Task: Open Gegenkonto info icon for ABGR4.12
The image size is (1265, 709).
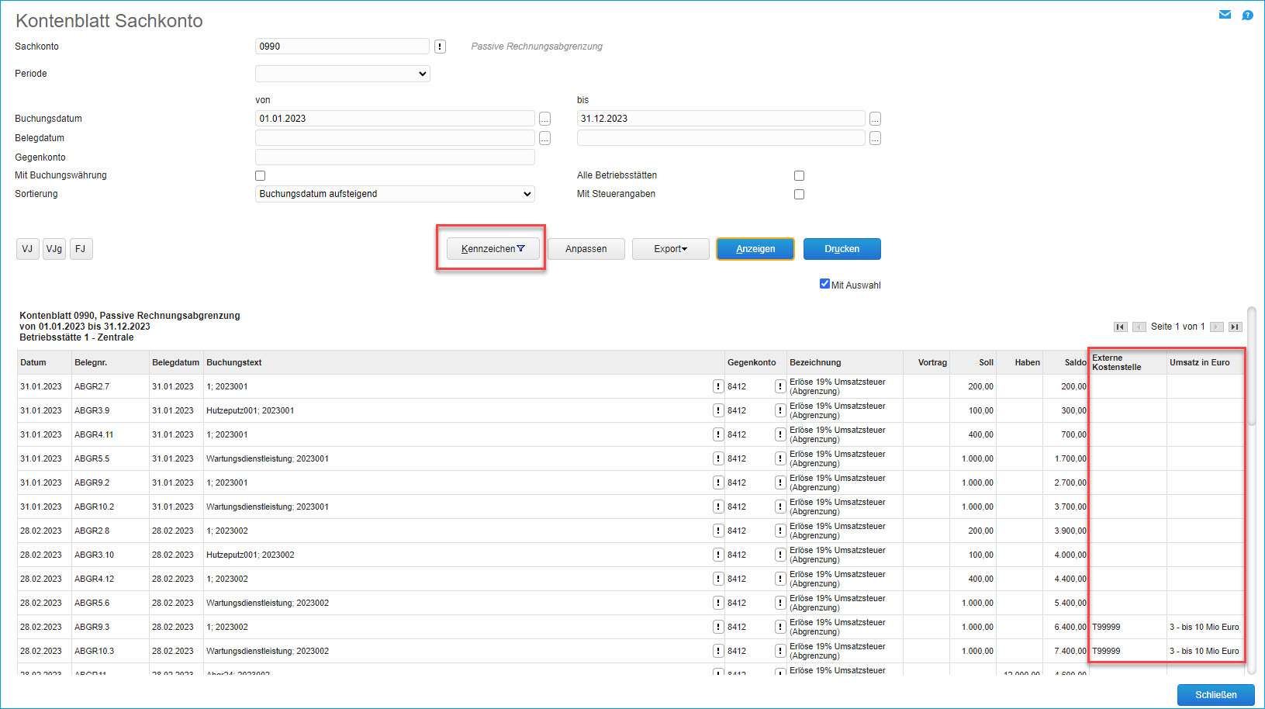Action: 779,579
